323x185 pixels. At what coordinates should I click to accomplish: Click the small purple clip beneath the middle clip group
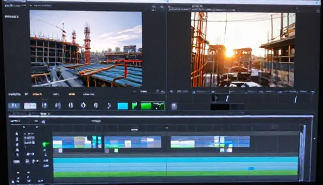click(x=107, y=151)
